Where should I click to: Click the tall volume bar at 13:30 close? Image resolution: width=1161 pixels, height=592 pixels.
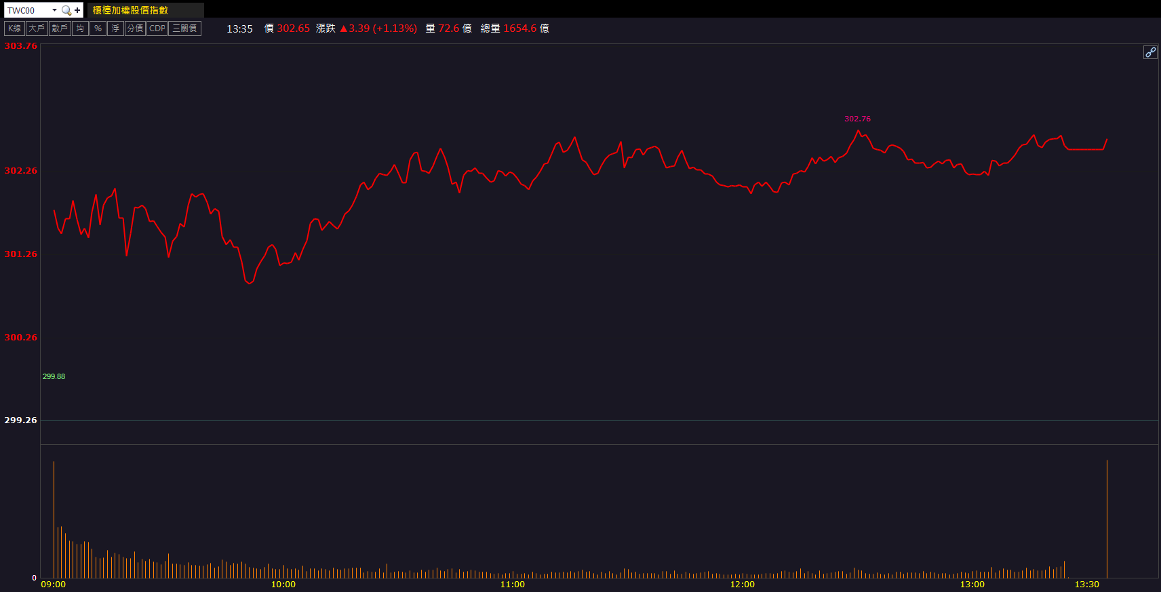[1107, 519]
